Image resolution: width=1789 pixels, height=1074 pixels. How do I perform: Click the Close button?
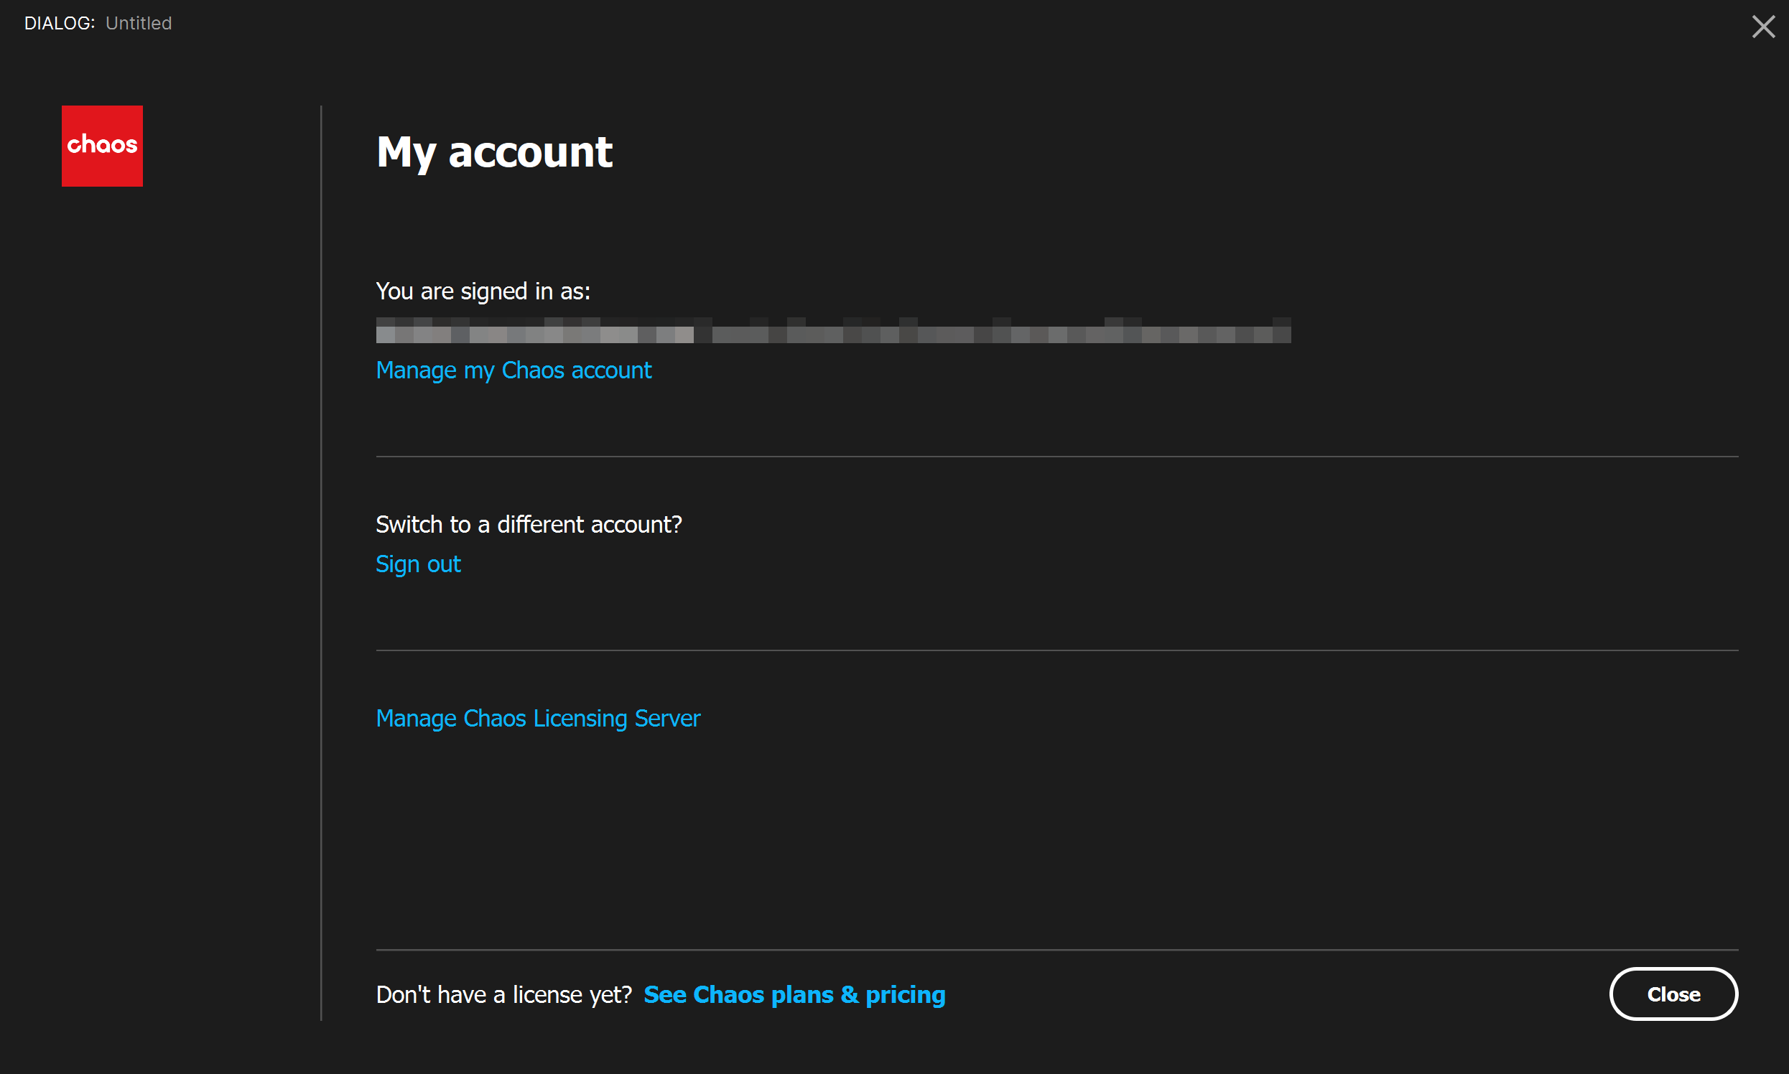coord(1673,994)
